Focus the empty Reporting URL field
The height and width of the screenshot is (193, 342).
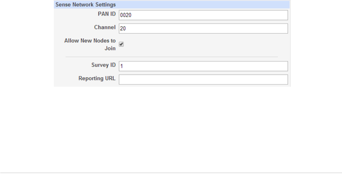203,80
